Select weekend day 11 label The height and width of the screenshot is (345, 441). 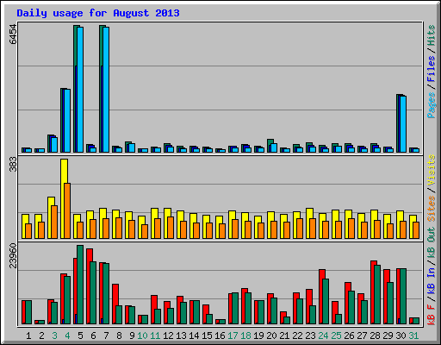point(155,336)
